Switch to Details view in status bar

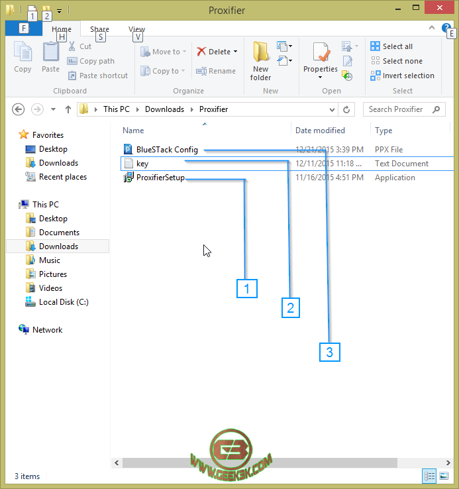429,476
